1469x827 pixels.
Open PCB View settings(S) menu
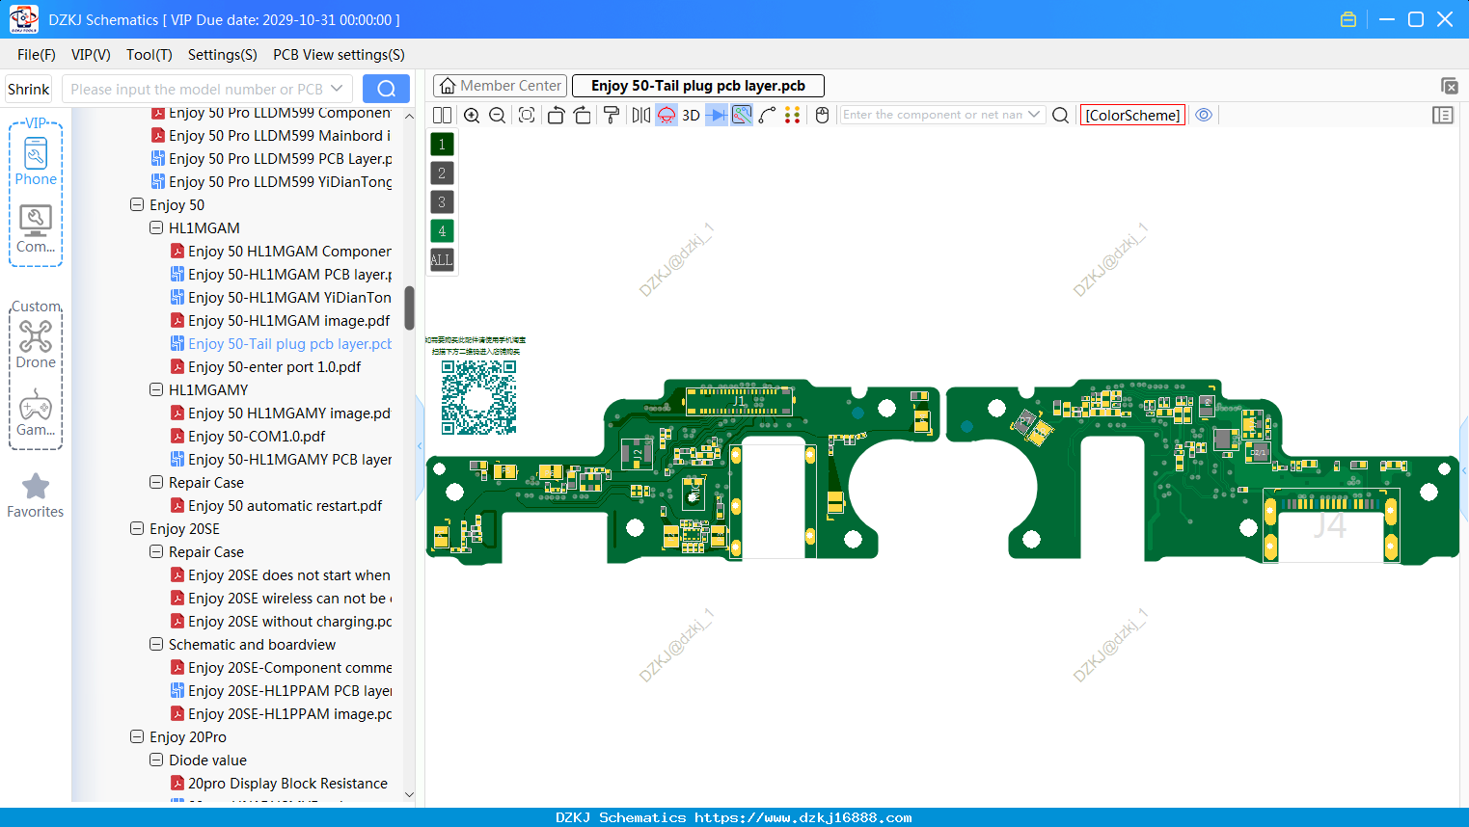pyautogui.click(x=339, y=55)
